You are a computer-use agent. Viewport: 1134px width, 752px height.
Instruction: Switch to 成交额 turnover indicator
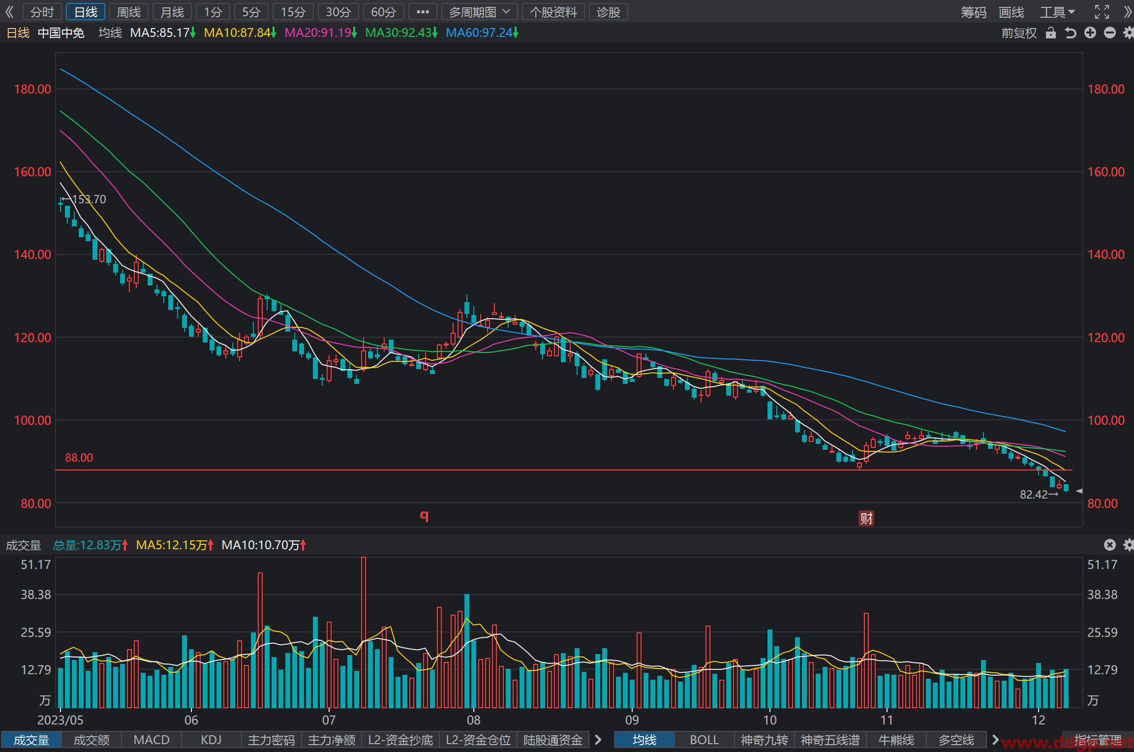point(92,740)
